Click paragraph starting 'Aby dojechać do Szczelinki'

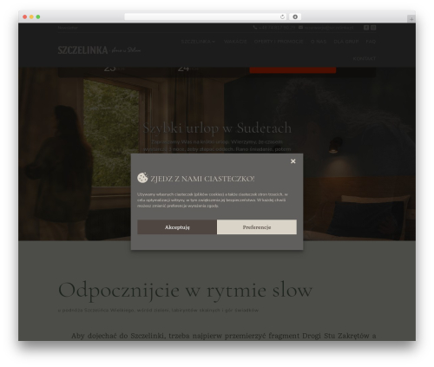tap(223, 336)
